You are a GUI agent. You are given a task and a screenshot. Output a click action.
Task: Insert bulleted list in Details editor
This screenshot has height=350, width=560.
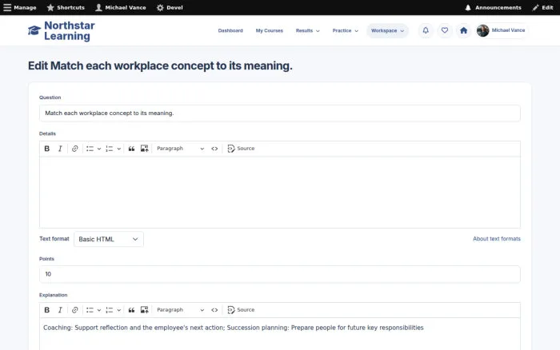pyautogui.click(x=90, y=149)
